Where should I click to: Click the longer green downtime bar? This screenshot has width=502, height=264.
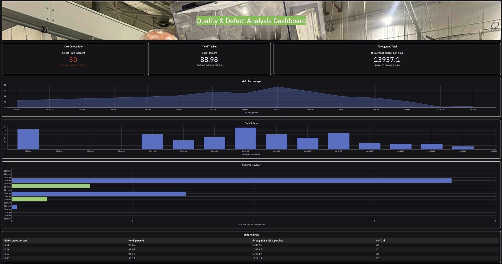(51, 186)
